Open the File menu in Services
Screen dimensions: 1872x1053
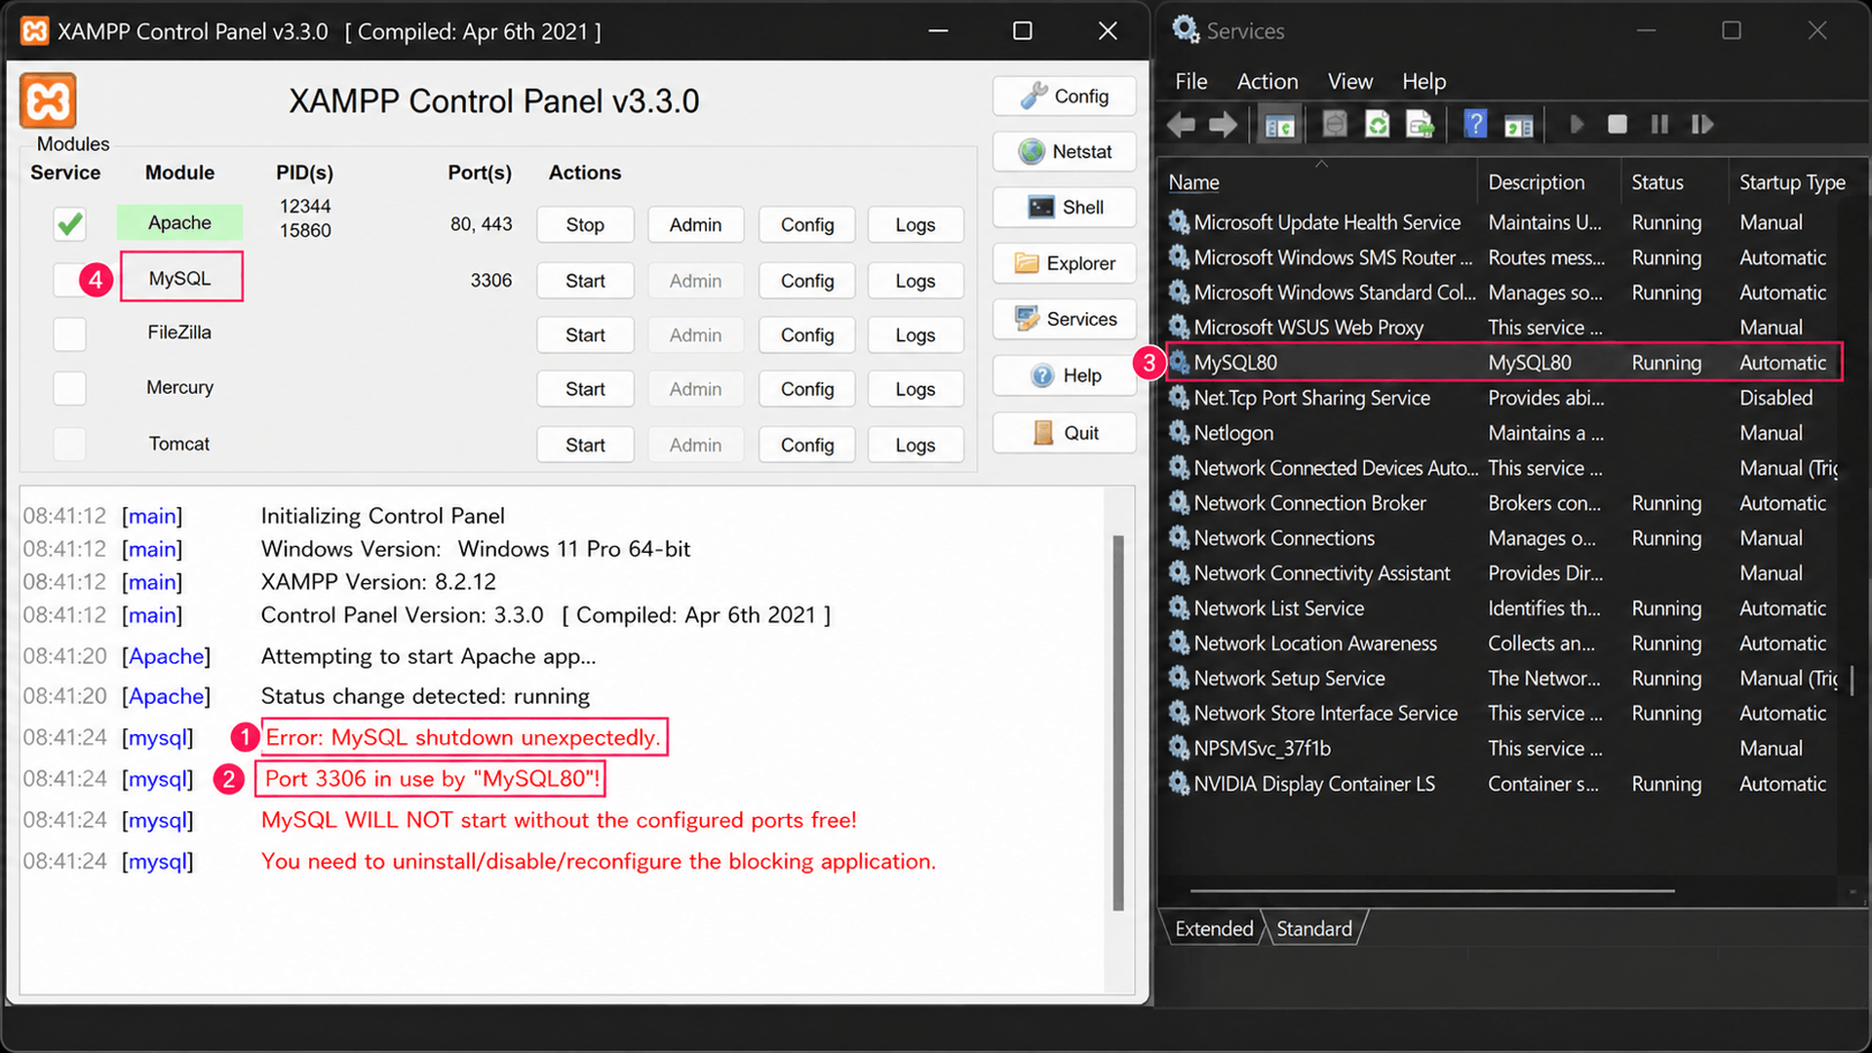point(1190,82)
